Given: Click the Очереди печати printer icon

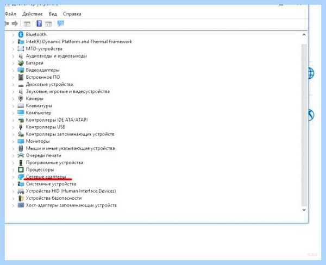Looking at the screenshot, I should pyautogui.click(x=21, y=155).
